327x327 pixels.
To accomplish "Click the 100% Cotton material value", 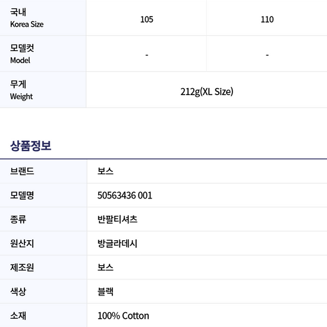I will tap(123, 316).
